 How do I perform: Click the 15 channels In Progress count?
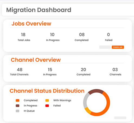click(50, 70)
